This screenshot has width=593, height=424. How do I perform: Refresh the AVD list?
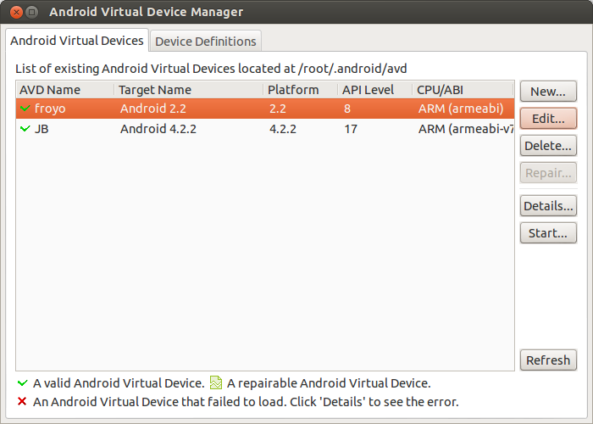(x=547, y=360)
